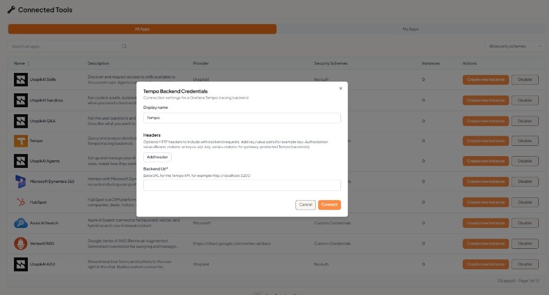The height and width of the screenshot is (295, 549).
Task: Click Custom Credentials in VertexAI RAG row
Action: (332, 244)
